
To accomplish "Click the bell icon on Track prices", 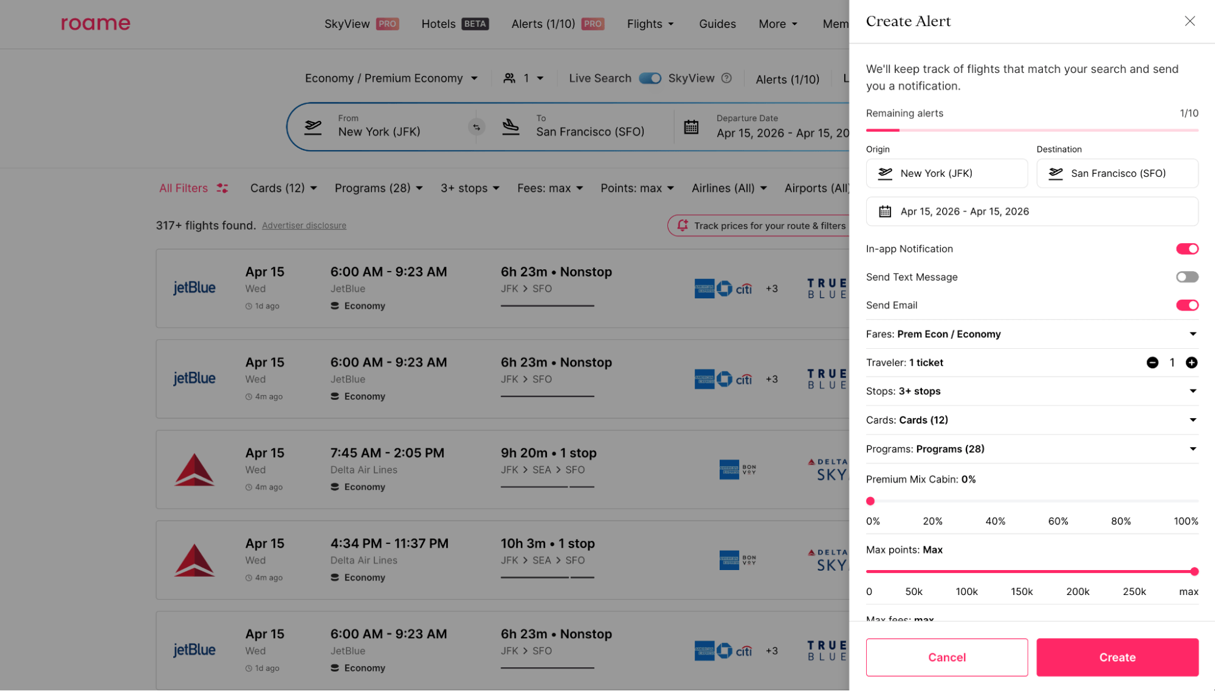I will coord(683,225).
